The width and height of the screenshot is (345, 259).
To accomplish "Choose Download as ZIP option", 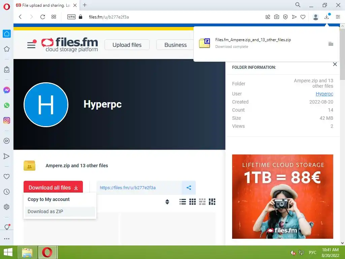I will 60,211.
